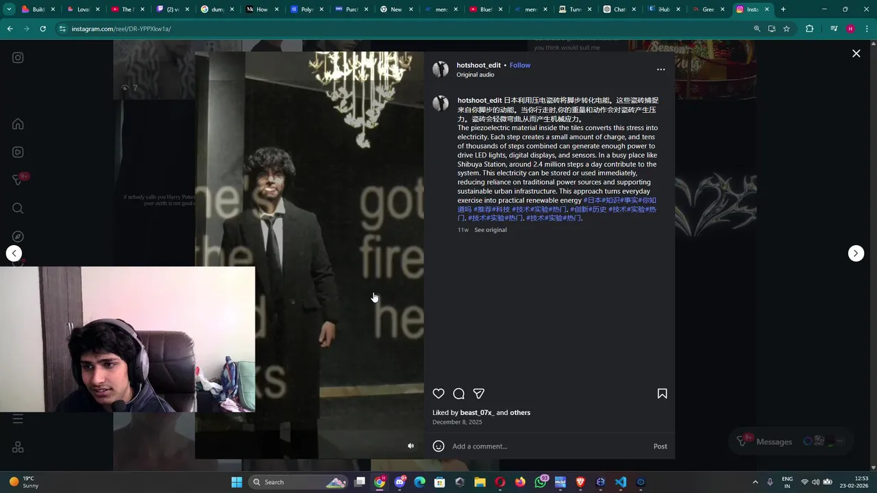Go to next post arrow

[856, 253]
